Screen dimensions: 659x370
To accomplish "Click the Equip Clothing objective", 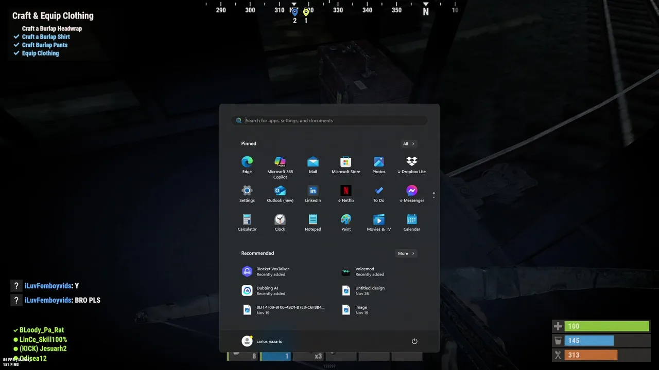I will (40, 53).
